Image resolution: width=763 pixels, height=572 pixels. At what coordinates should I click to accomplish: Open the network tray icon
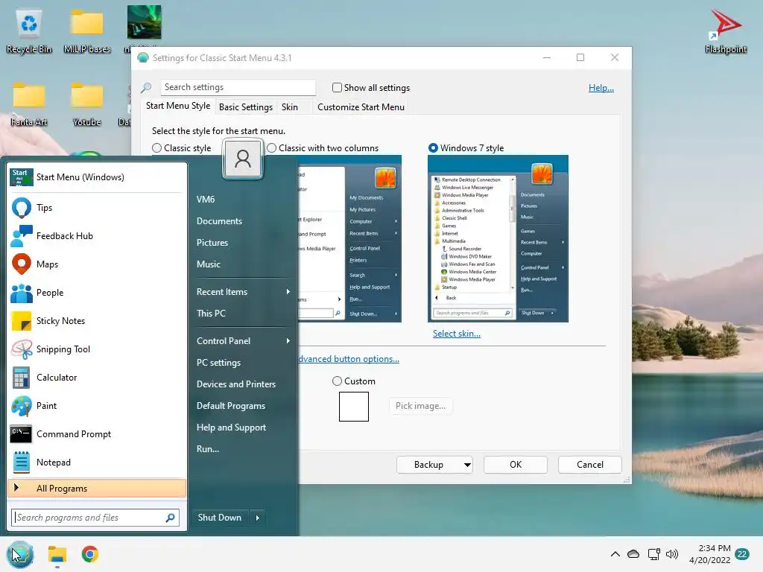(x=653, y=554)
